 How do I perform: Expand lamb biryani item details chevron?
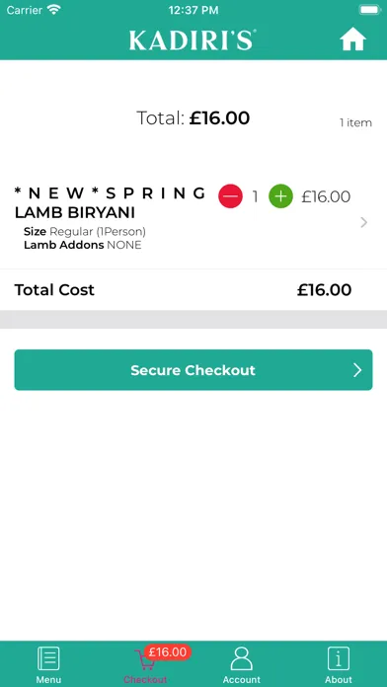(x=363, y=222)
